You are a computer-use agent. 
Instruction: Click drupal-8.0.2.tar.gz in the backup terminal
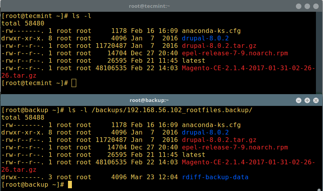[219, 140]
